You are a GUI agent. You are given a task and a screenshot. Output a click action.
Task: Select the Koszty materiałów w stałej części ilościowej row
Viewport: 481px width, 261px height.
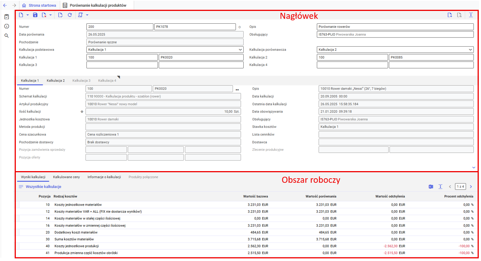pos(246,219)
